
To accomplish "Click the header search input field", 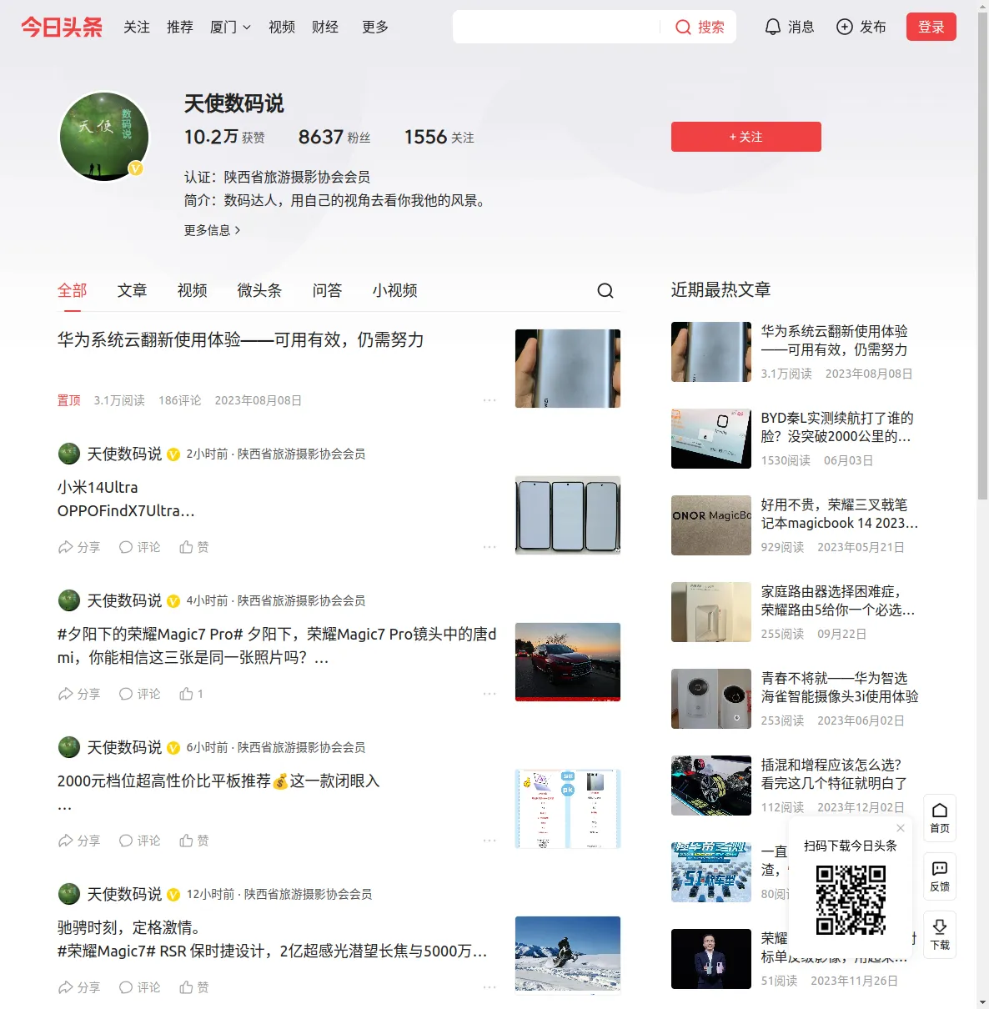I will (x=557, y=27).
